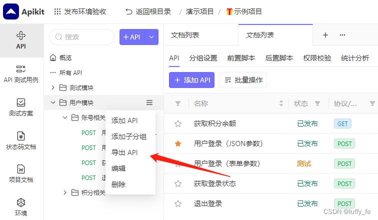This screenshot has height=220, width=378.
Task: Open 演示项目 breadcrumb
Action: point(199,11)
